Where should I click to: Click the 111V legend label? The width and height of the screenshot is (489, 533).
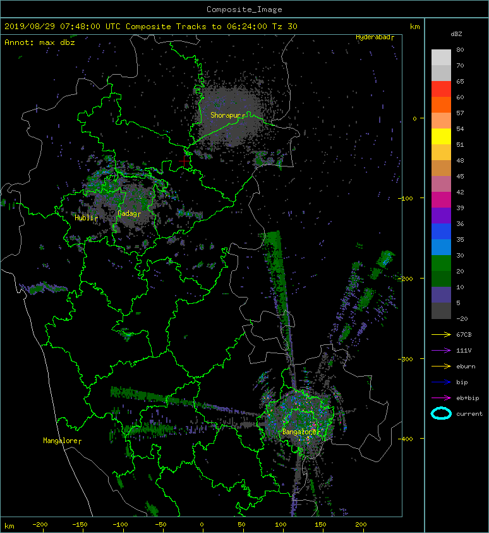[464, 351]
